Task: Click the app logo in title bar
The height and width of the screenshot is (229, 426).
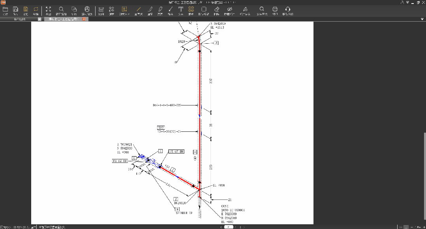Action: 3,2
